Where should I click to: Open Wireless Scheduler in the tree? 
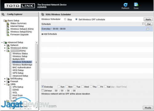coord(22,62)
